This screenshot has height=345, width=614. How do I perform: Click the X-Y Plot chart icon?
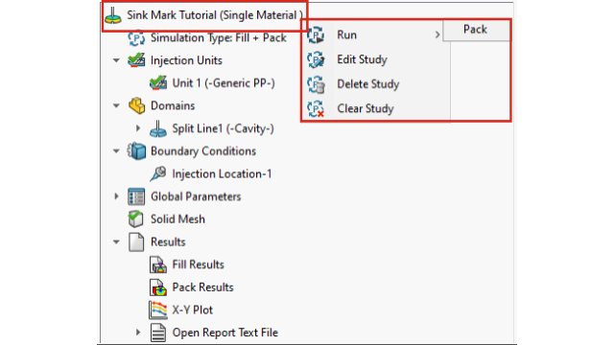pyautogui.click(x=158, y=310)
